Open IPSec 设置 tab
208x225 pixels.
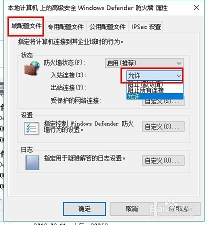[146, 27]
